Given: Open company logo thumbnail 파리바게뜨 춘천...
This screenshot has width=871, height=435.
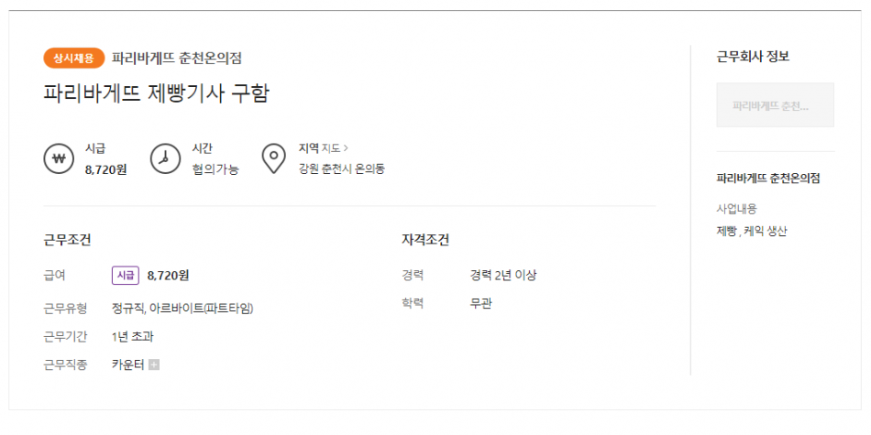Looking at the screenshot, I should [x=775, y=105].
